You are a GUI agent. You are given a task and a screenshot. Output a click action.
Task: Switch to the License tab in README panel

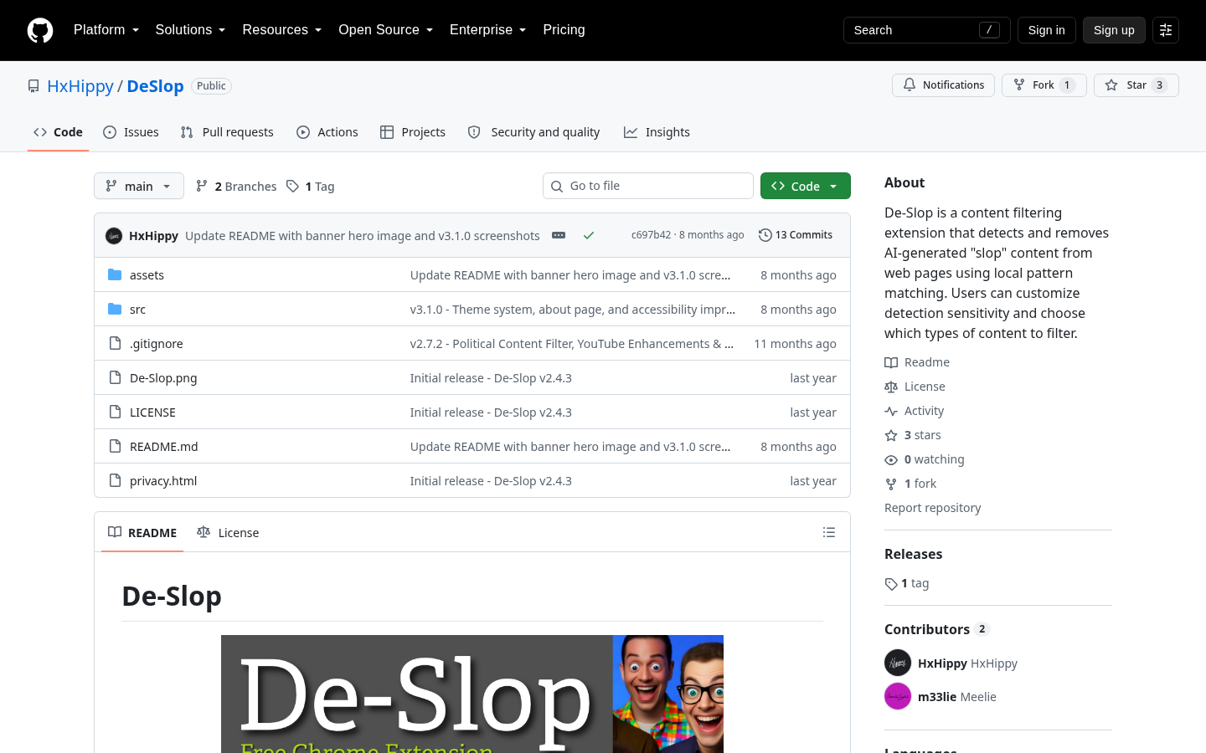tap(228, 532)
